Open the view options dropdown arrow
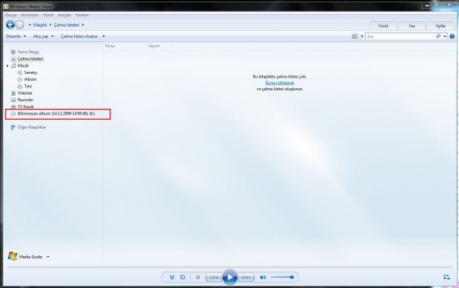459x288 pixels. [362, 36]
